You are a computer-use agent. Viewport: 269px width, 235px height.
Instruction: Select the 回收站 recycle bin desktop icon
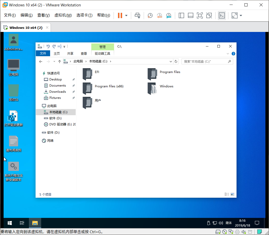[14, 93]
